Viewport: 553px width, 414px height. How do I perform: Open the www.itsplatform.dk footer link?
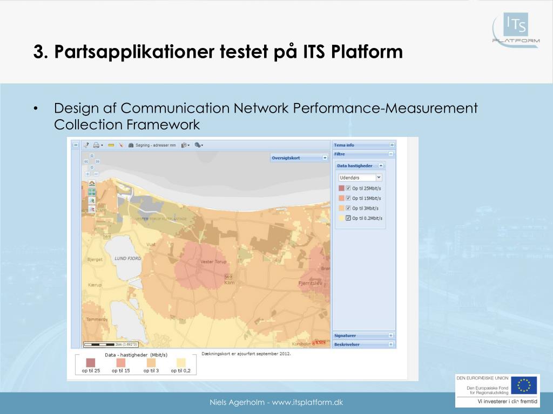point(307,402)
